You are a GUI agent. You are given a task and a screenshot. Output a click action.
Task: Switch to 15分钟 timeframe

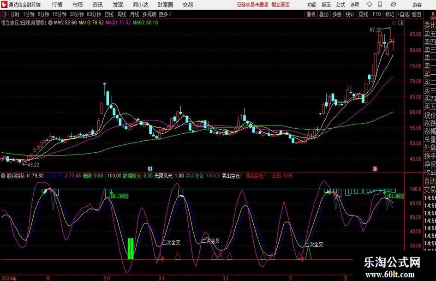point(59,14)
